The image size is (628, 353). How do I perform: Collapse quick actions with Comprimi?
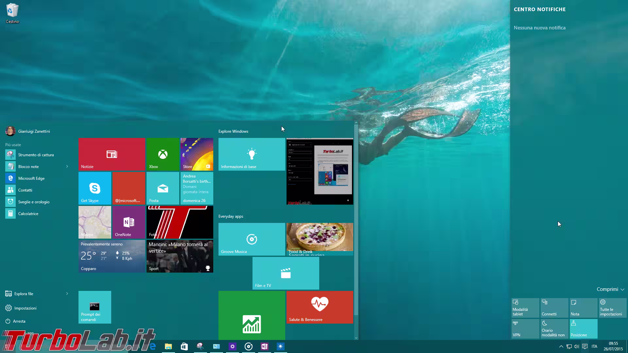[610, 289]
